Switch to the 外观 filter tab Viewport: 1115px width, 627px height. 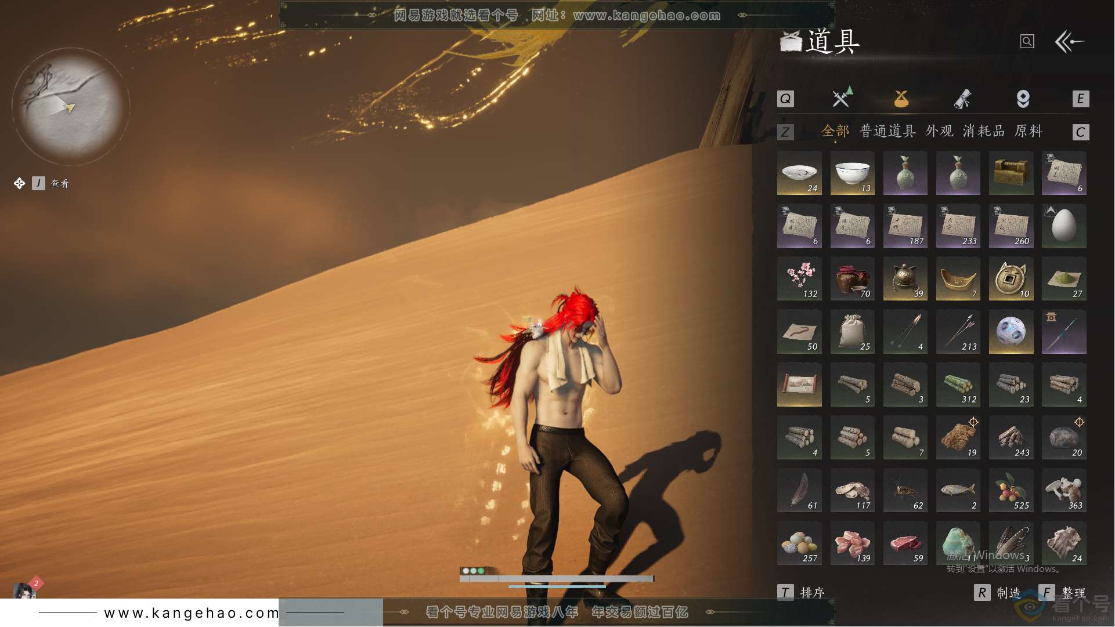click(x=940, y=131)
